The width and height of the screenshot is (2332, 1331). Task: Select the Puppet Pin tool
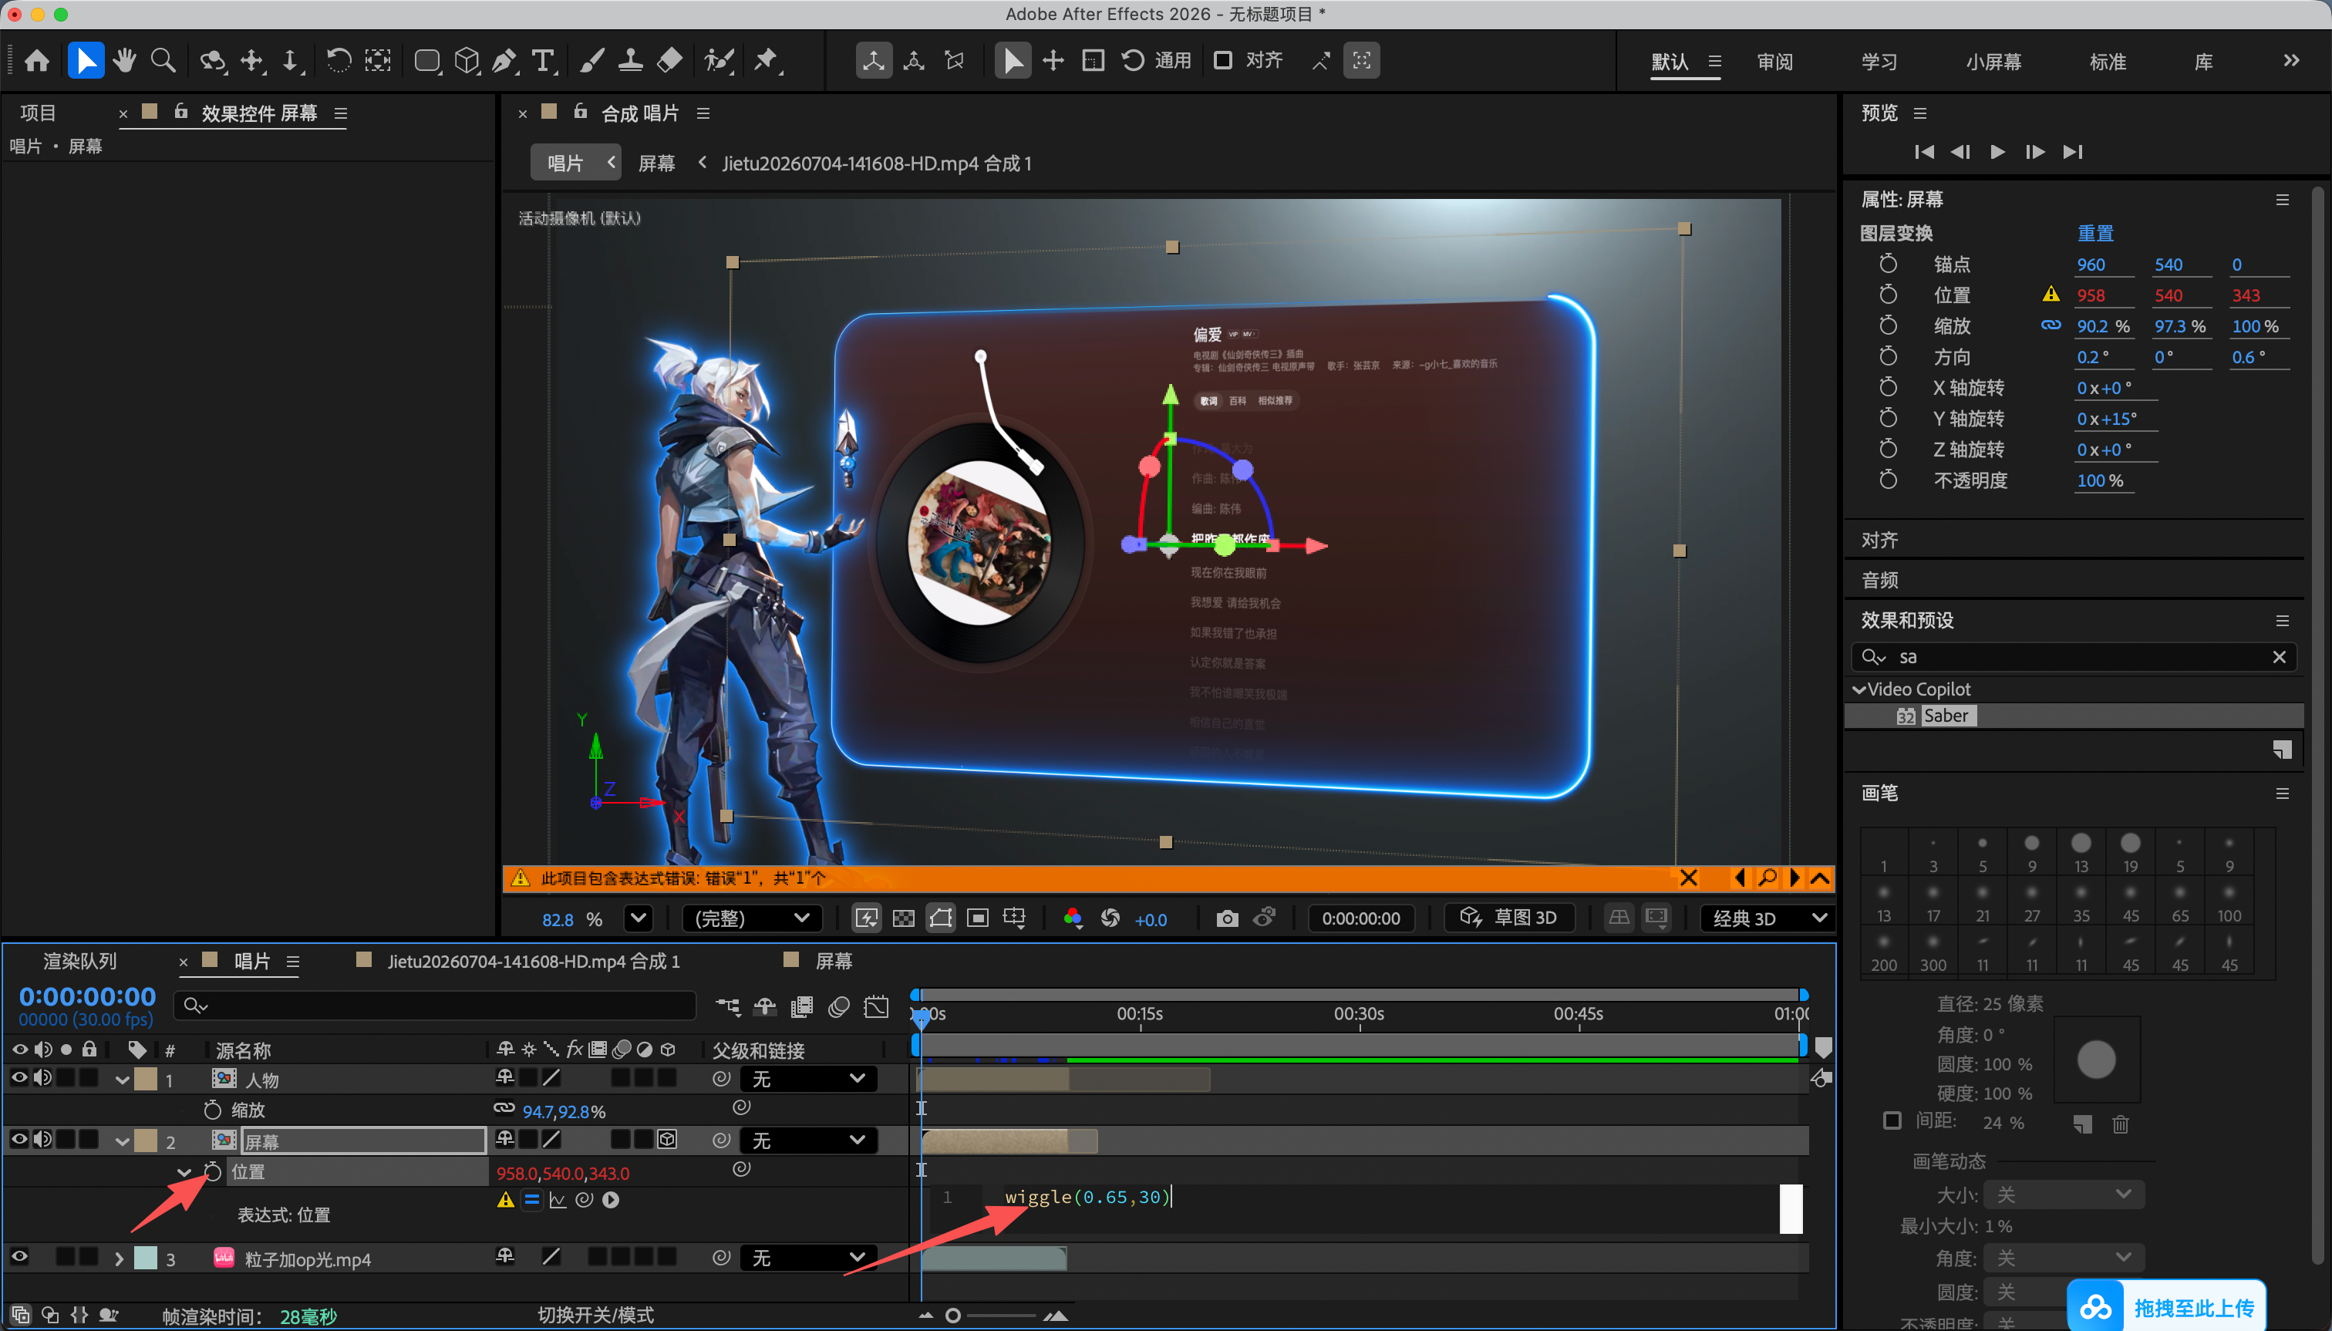pos(766,61)
